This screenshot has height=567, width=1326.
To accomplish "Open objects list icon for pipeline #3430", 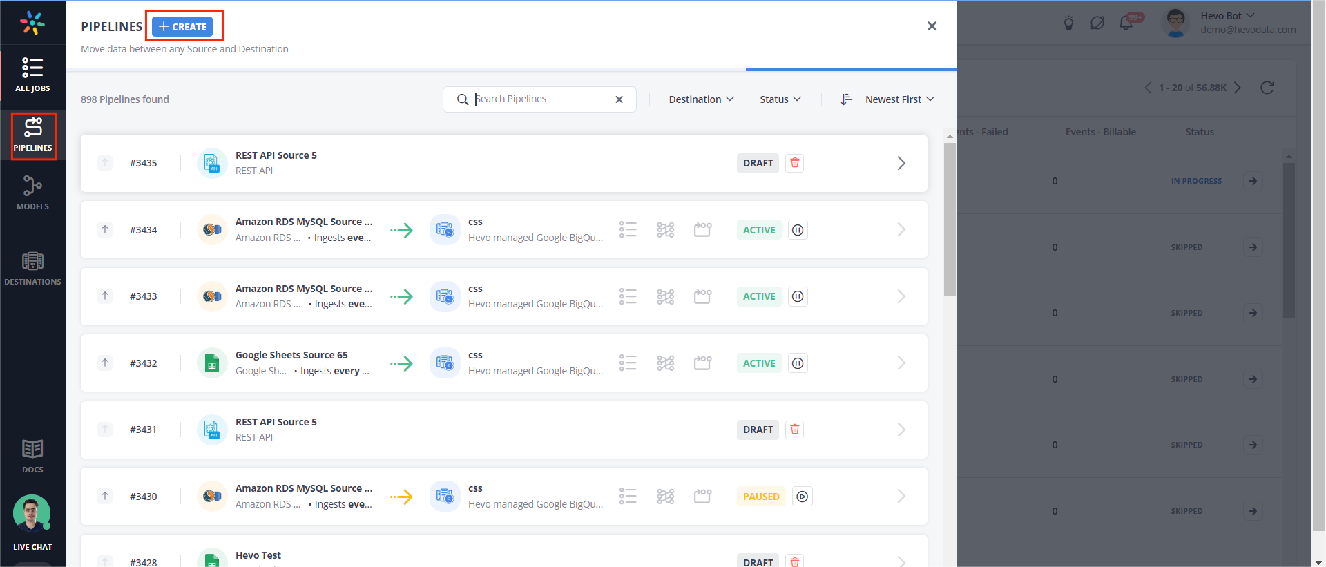I will pyautogui.click(x=628, y=496).
